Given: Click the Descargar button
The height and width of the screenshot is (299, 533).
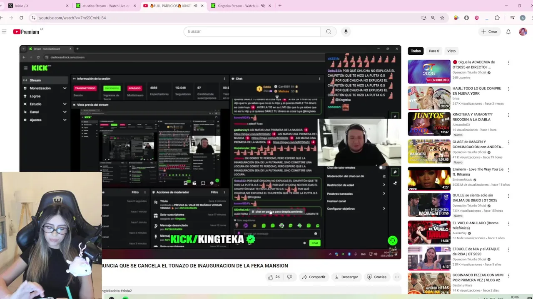Looking at the screenshot, I should point(346,277).
